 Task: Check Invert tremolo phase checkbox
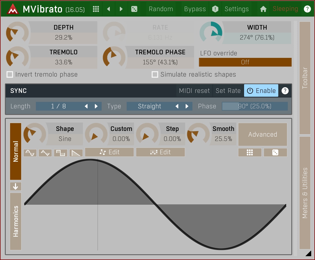tap(10, 74)
